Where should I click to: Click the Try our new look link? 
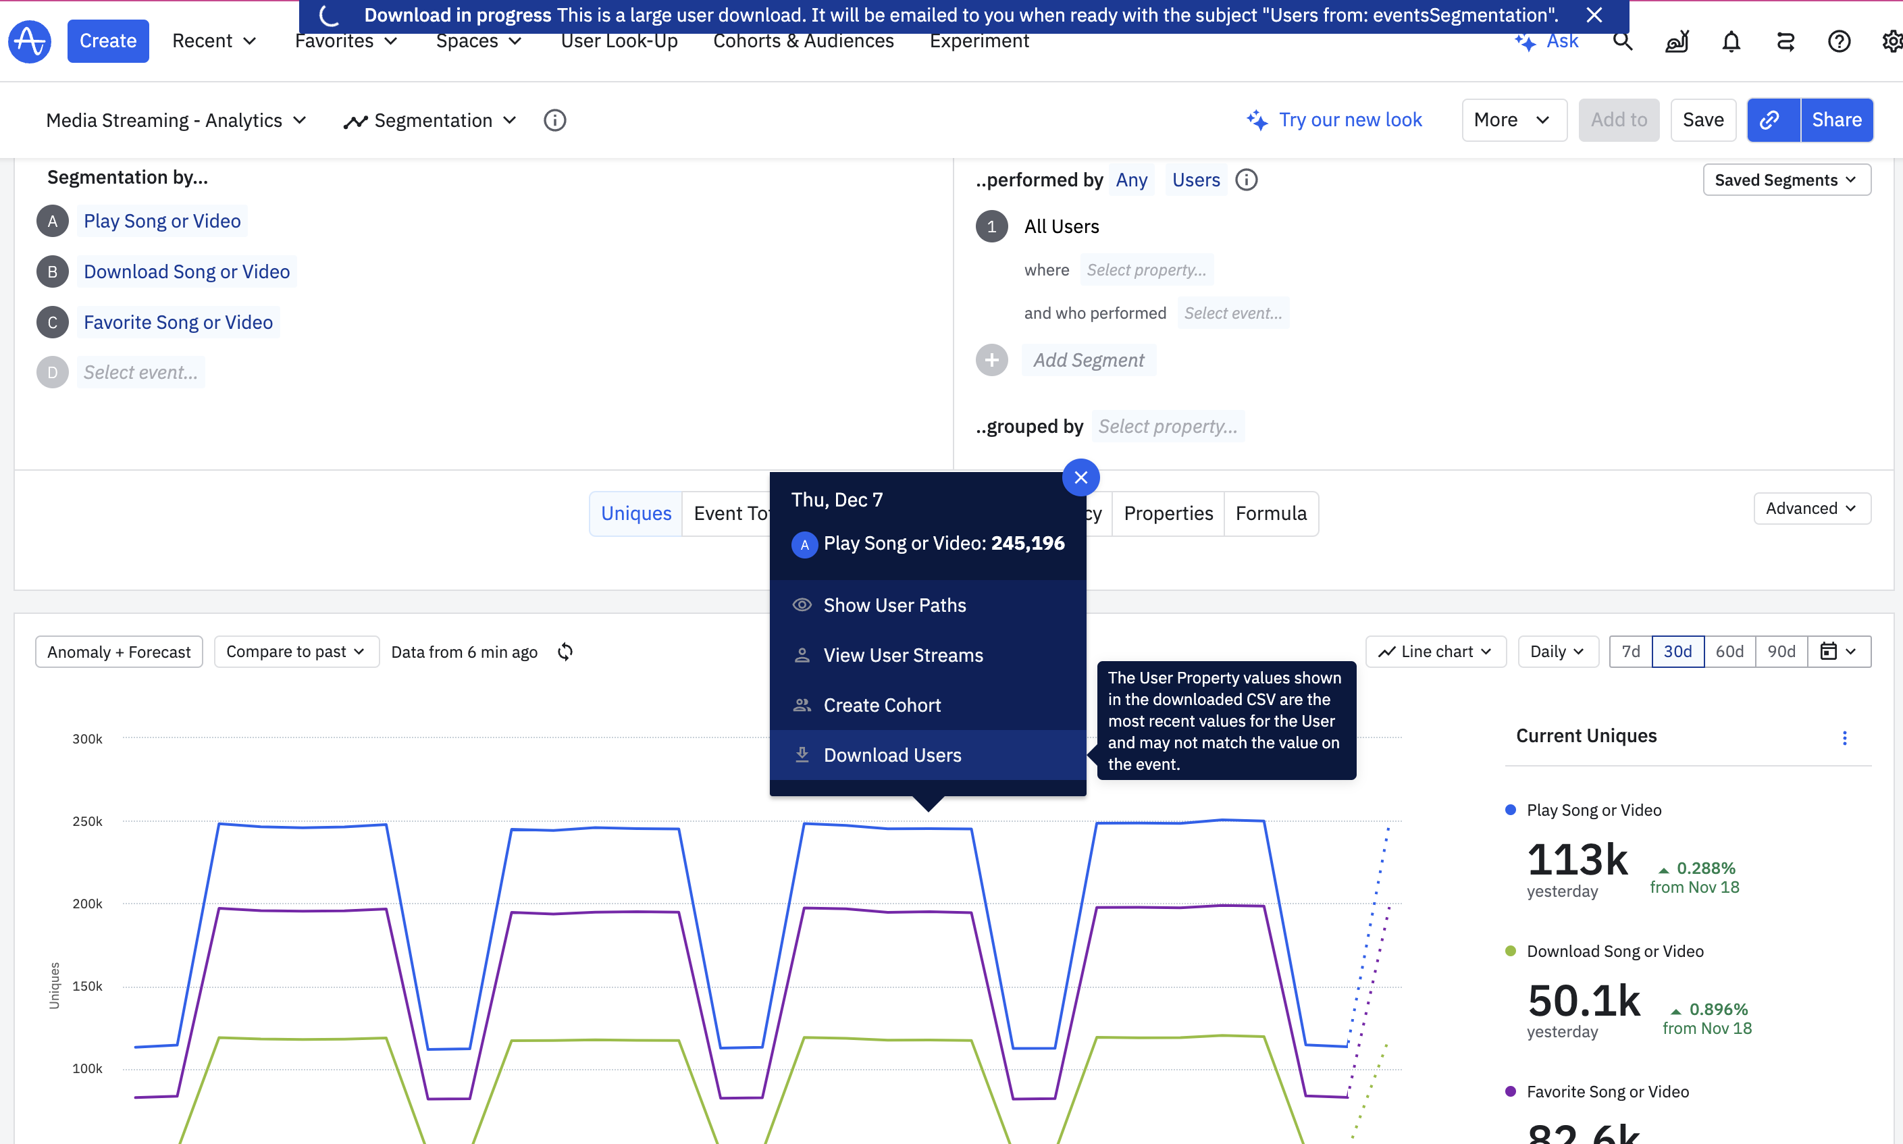1350,120
